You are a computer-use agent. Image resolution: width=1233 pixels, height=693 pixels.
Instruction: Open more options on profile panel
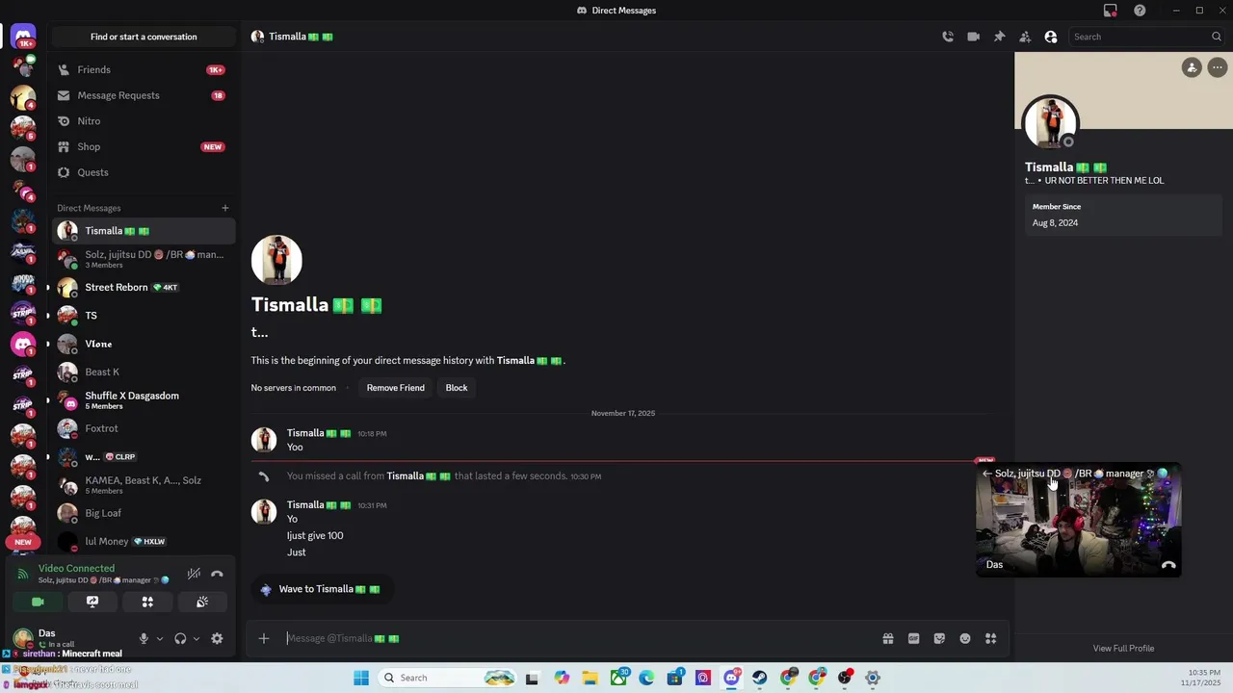[x=1218, y=67]
